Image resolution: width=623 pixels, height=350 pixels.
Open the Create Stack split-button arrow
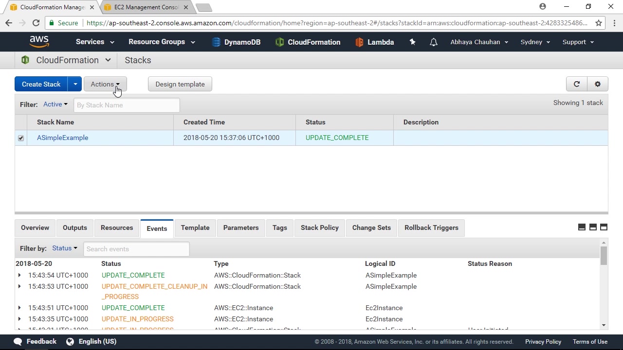click(x=75, y=84)
